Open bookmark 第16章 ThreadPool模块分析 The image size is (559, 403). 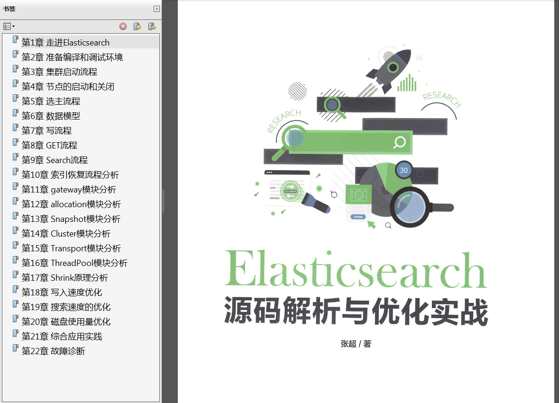pyautogui.click(x=74, y=263)
